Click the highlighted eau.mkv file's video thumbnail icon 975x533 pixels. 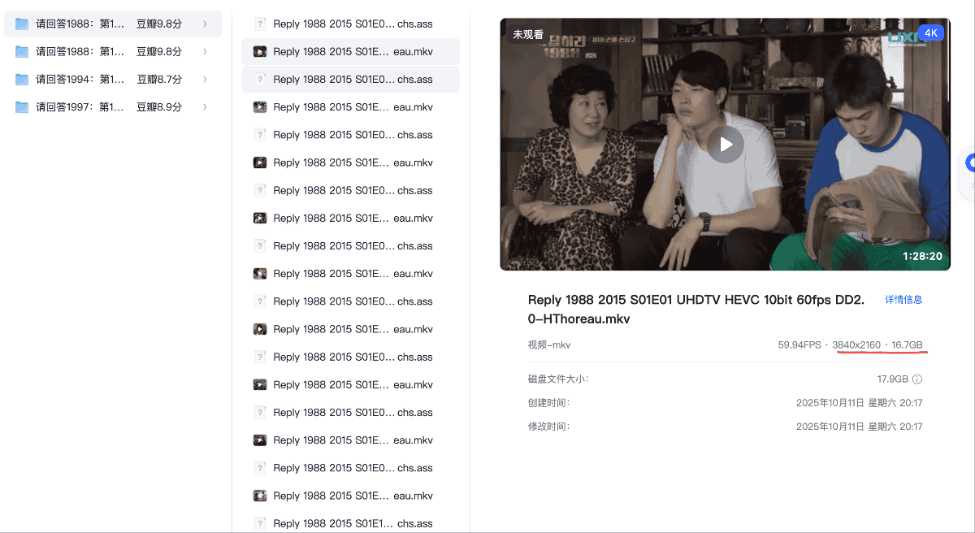[x=260, y=52]
